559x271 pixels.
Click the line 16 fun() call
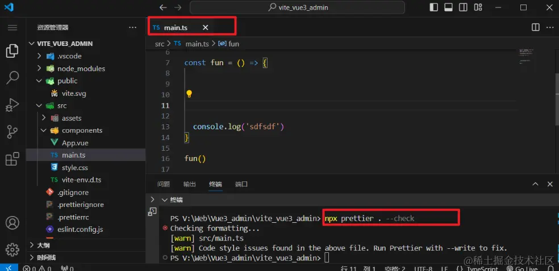tap(195, 158)
